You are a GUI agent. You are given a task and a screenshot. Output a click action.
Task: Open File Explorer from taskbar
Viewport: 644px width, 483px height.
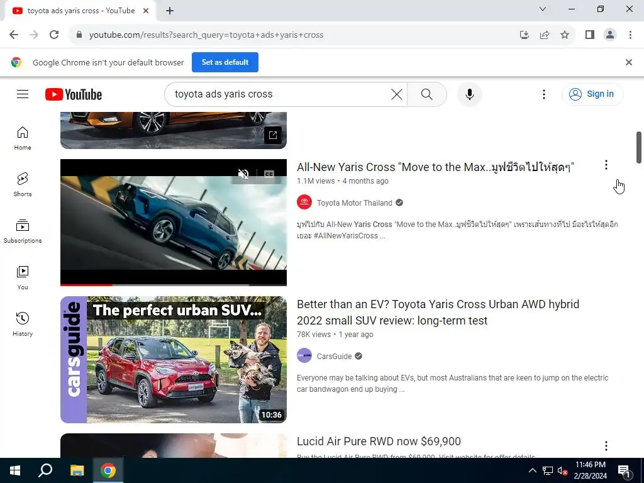pos(77,470)
